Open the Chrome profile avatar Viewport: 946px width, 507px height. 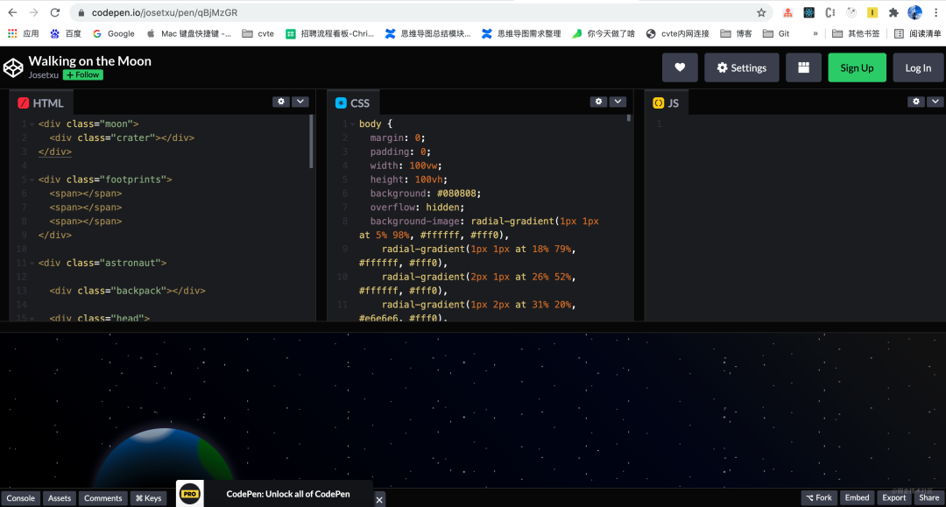coord(914,12)
